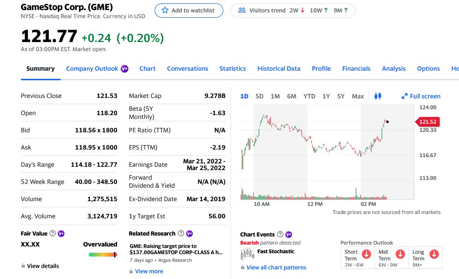
Task: Click the premium badge next to Chart Events
Action: [289, 235]
